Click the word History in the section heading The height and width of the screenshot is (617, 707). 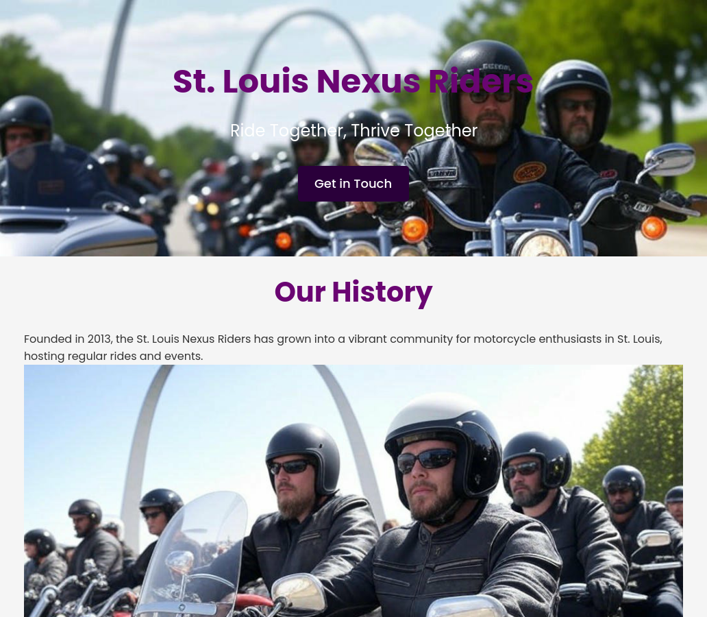click(382, 292)
